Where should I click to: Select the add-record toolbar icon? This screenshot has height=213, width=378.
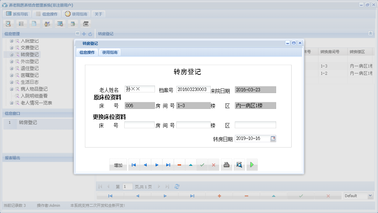(x=73, y=23)
